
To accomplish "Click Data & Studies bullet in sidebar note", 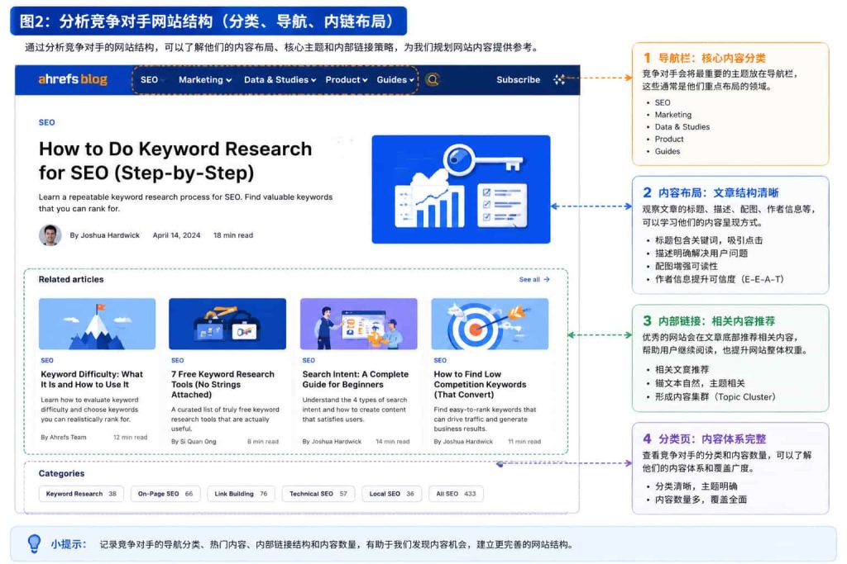I will pyautogui.click(x=682, y=126).
